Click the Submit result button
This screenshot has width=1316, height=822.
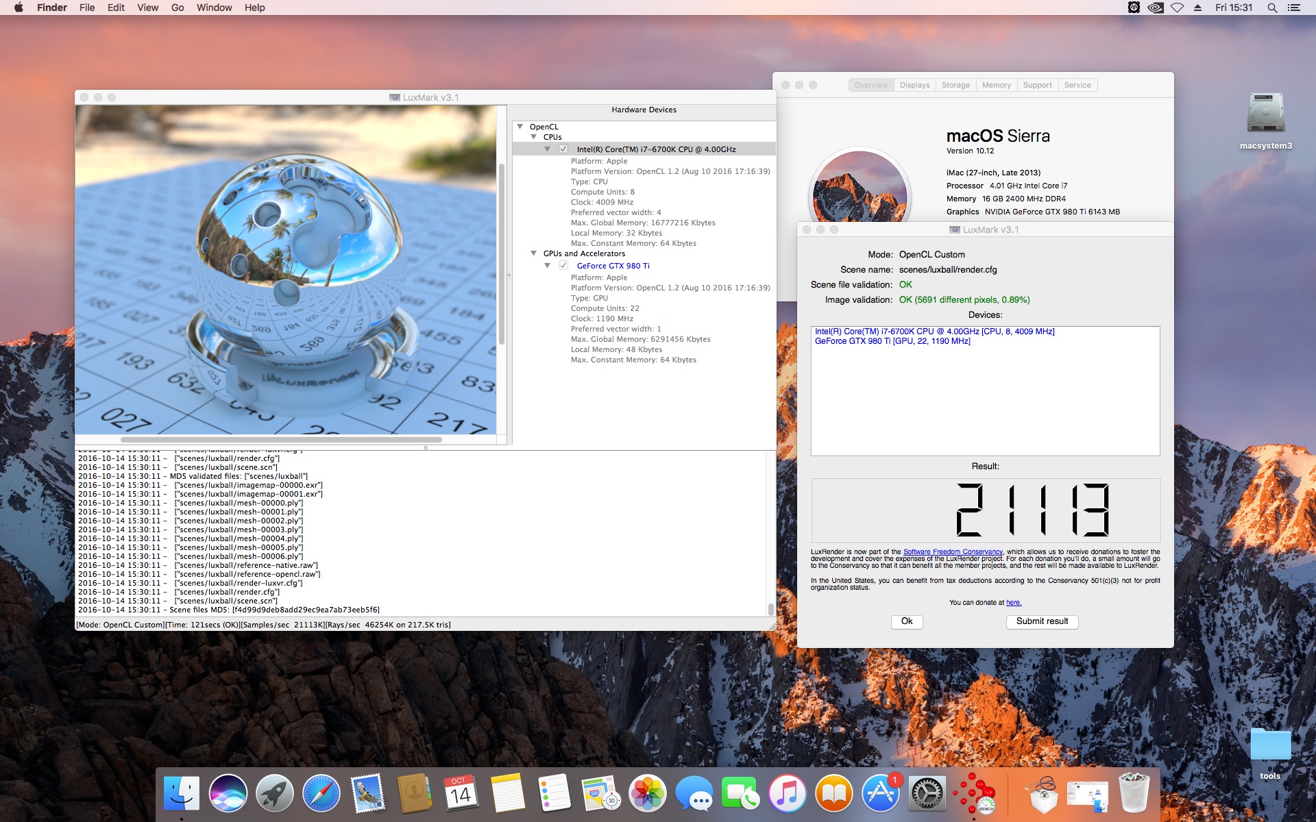point(1042,621)
